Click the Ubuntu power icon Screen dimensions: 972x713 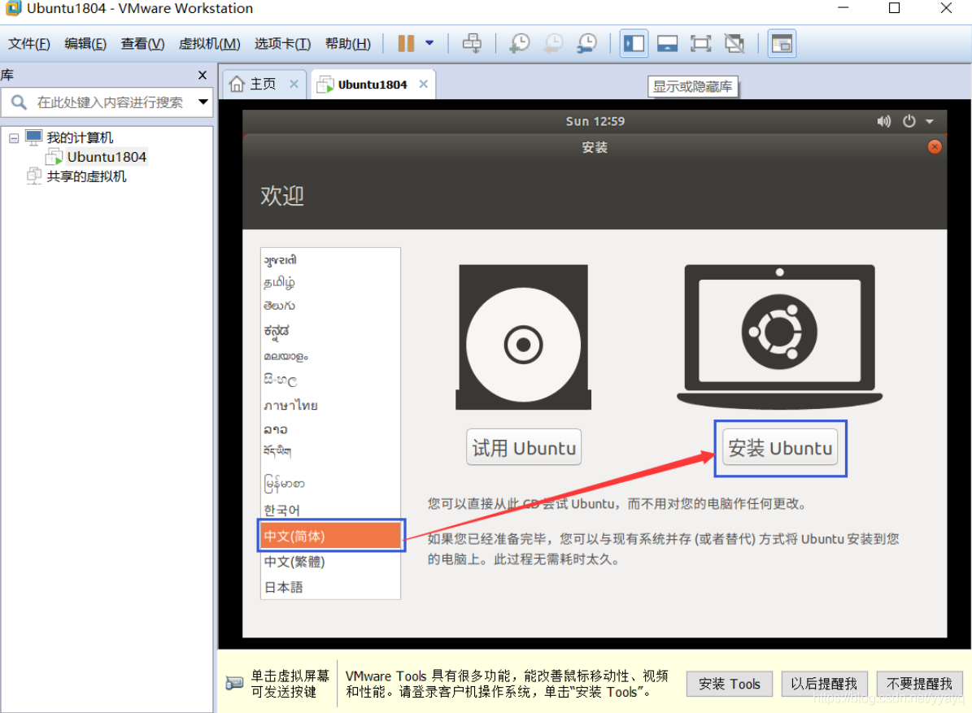(x=909, y=121)
